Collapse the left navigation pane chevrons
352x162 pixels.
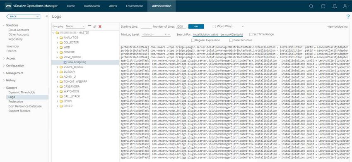click(46, 17)
